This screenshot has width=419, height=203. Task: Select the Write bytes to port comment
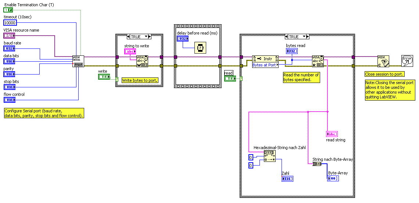point(140,80)
